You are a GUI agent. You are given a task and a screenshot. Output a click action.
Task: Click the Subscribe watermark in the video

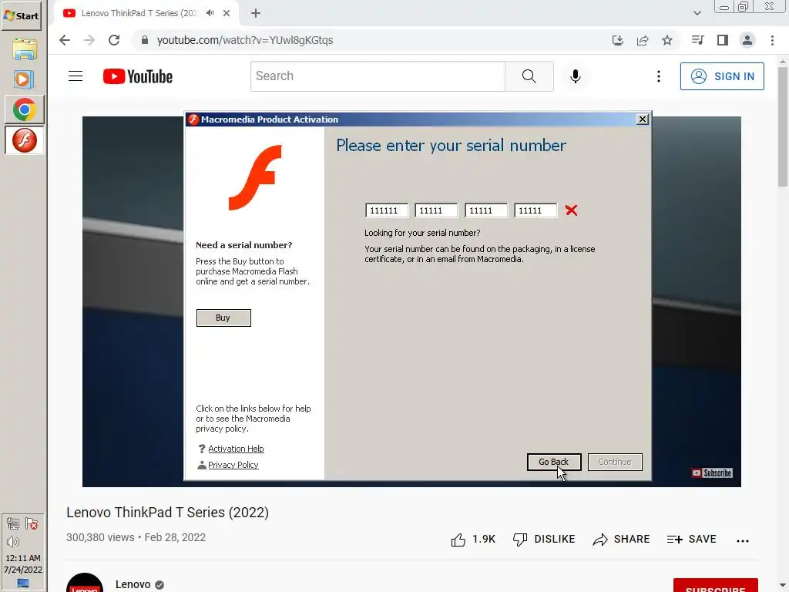(x=711, y=473)
